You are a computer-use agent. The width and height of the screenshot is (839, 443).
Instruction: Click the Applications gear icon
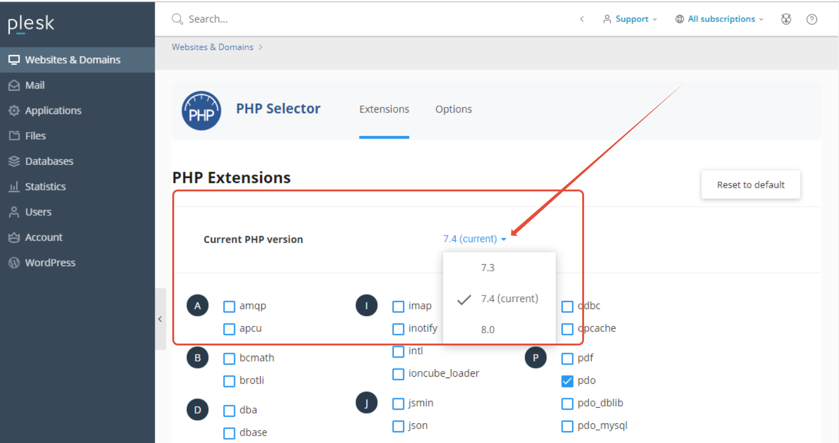click(x=14, y=111)
